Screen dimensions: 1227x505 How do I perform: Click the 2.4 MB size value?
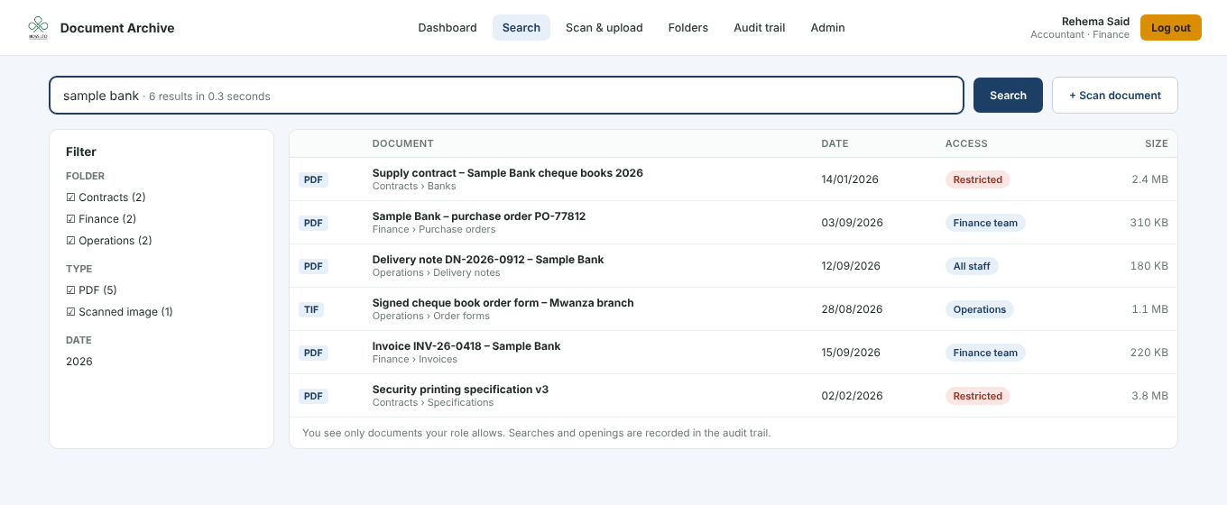pos(1149,179)
